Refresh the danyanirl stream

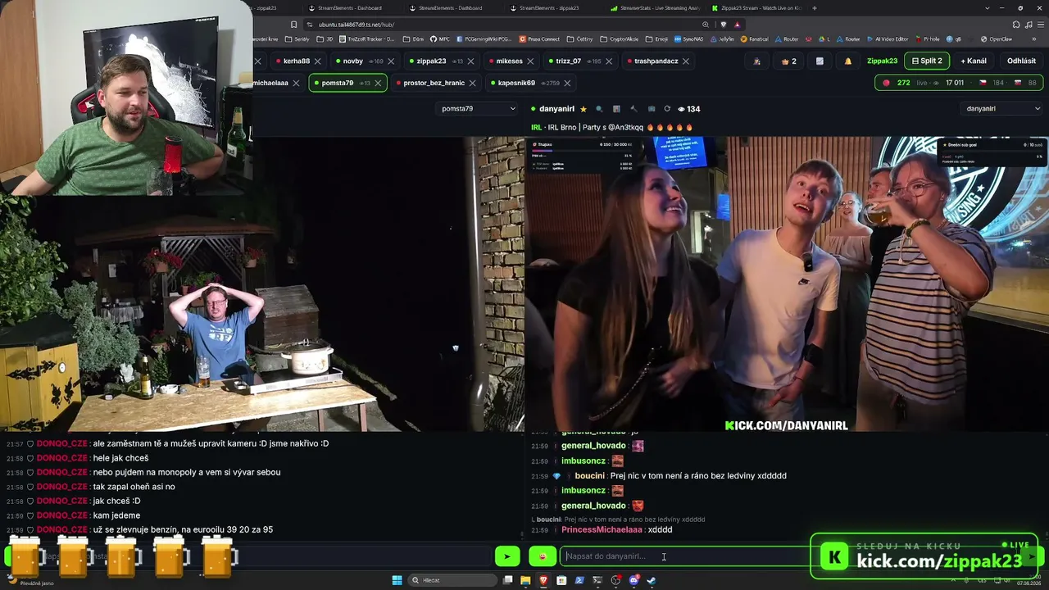[667, 109]
